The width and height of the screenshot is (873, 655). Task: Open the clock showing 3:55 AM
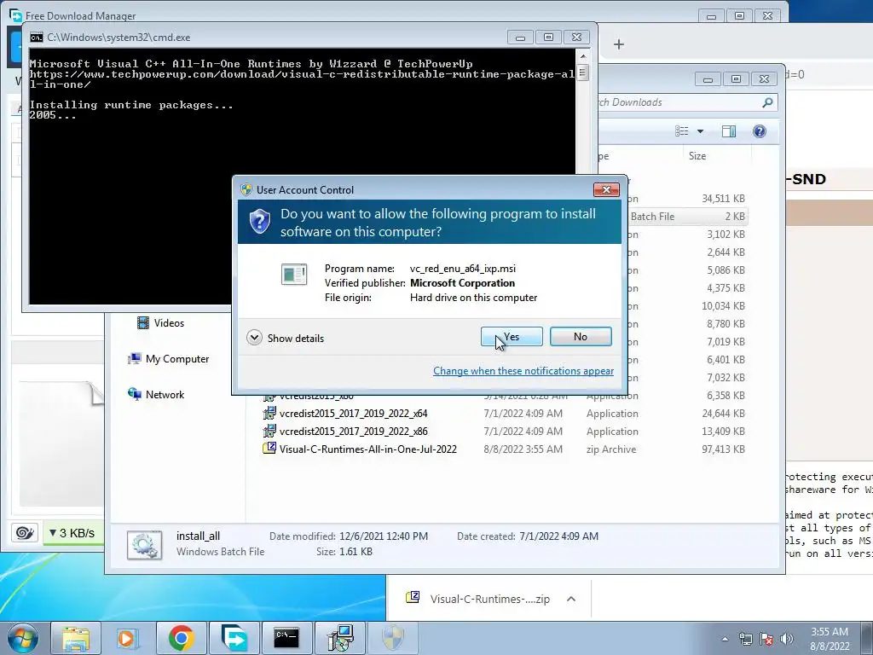point(830,639)
